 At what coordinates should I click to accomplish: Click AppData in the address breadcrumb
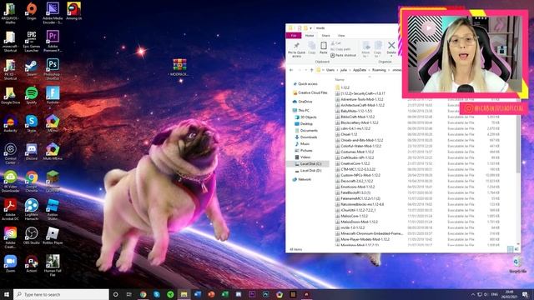coord(360,70)
